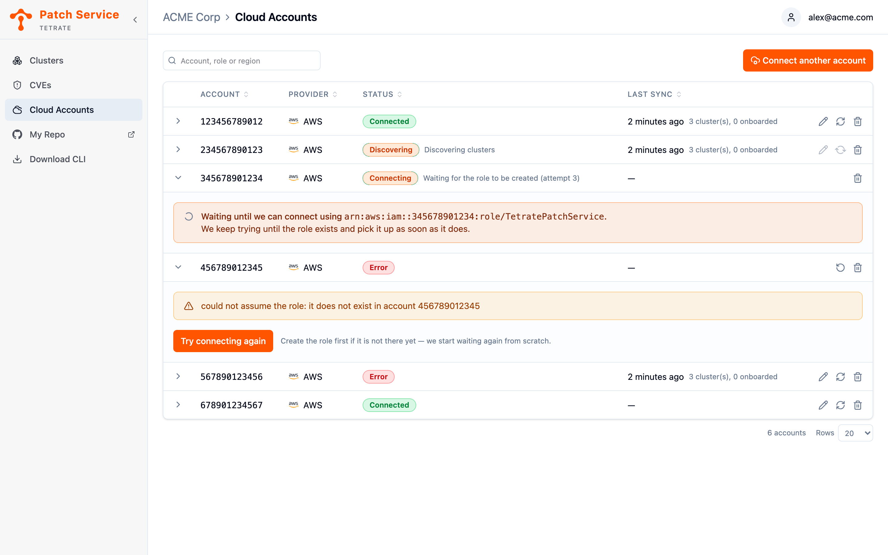Sync account 123456789012 with the refresh icon

click(840, 121)
